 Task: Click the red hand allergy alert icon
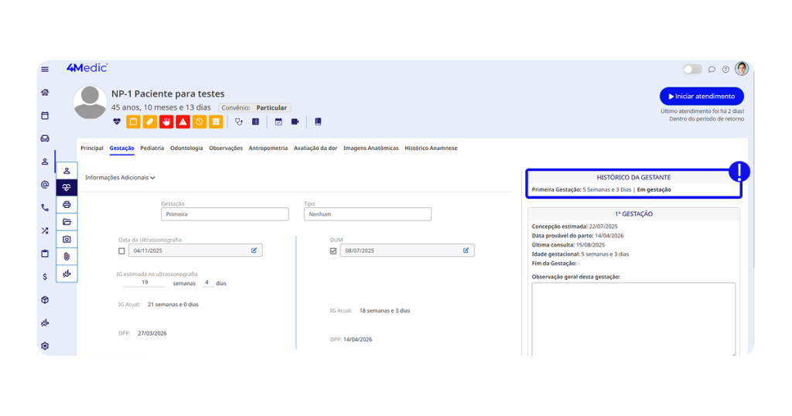click(x=166, y=121)
